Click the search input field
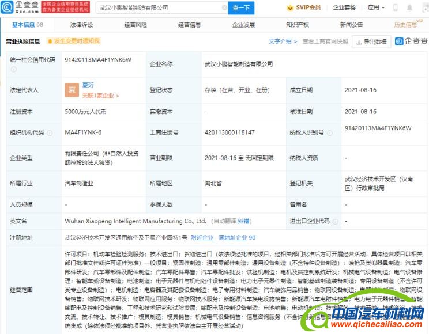429x334 pixels. coord(161,8)
